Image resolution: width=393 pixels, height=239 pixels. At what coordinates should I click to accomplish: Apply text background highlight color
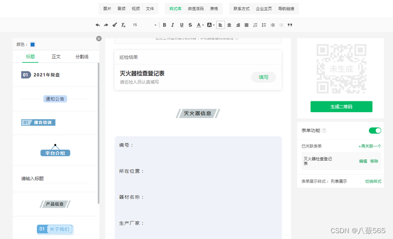[x=209, y=25]
